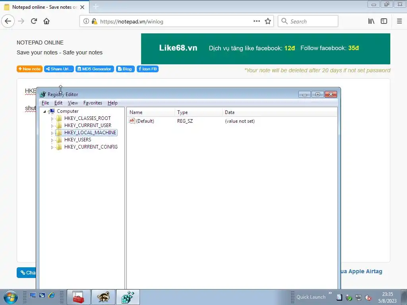Open the Edit menu in Registry Editor

click(x=58, y=103)
